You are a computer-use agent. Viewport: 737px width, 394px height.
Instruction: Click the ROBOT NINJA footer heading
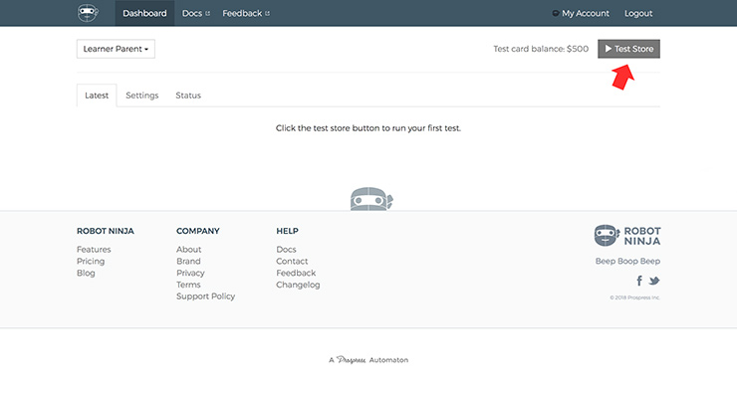[106, 231]
